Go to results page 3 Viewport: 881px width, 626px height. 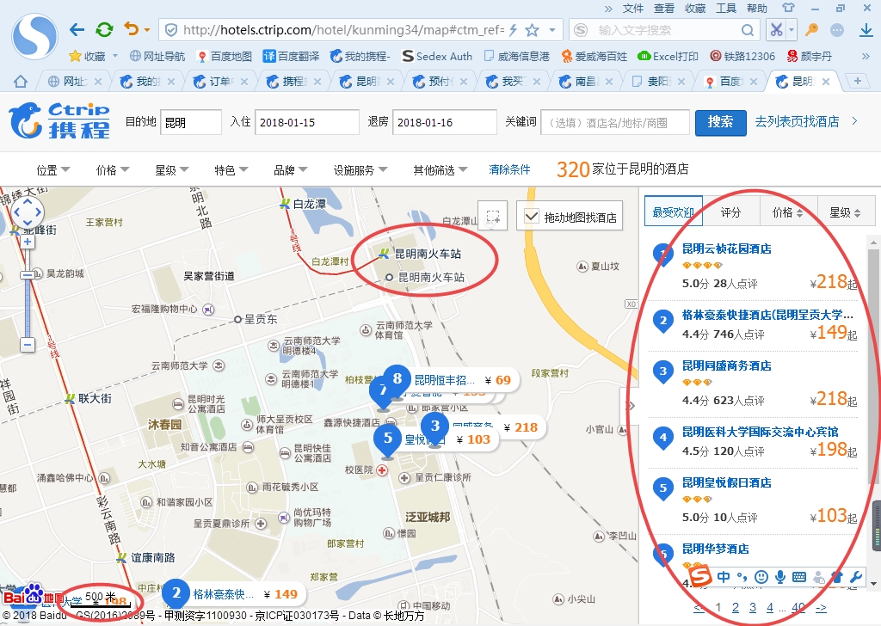[x=753, y=607]
